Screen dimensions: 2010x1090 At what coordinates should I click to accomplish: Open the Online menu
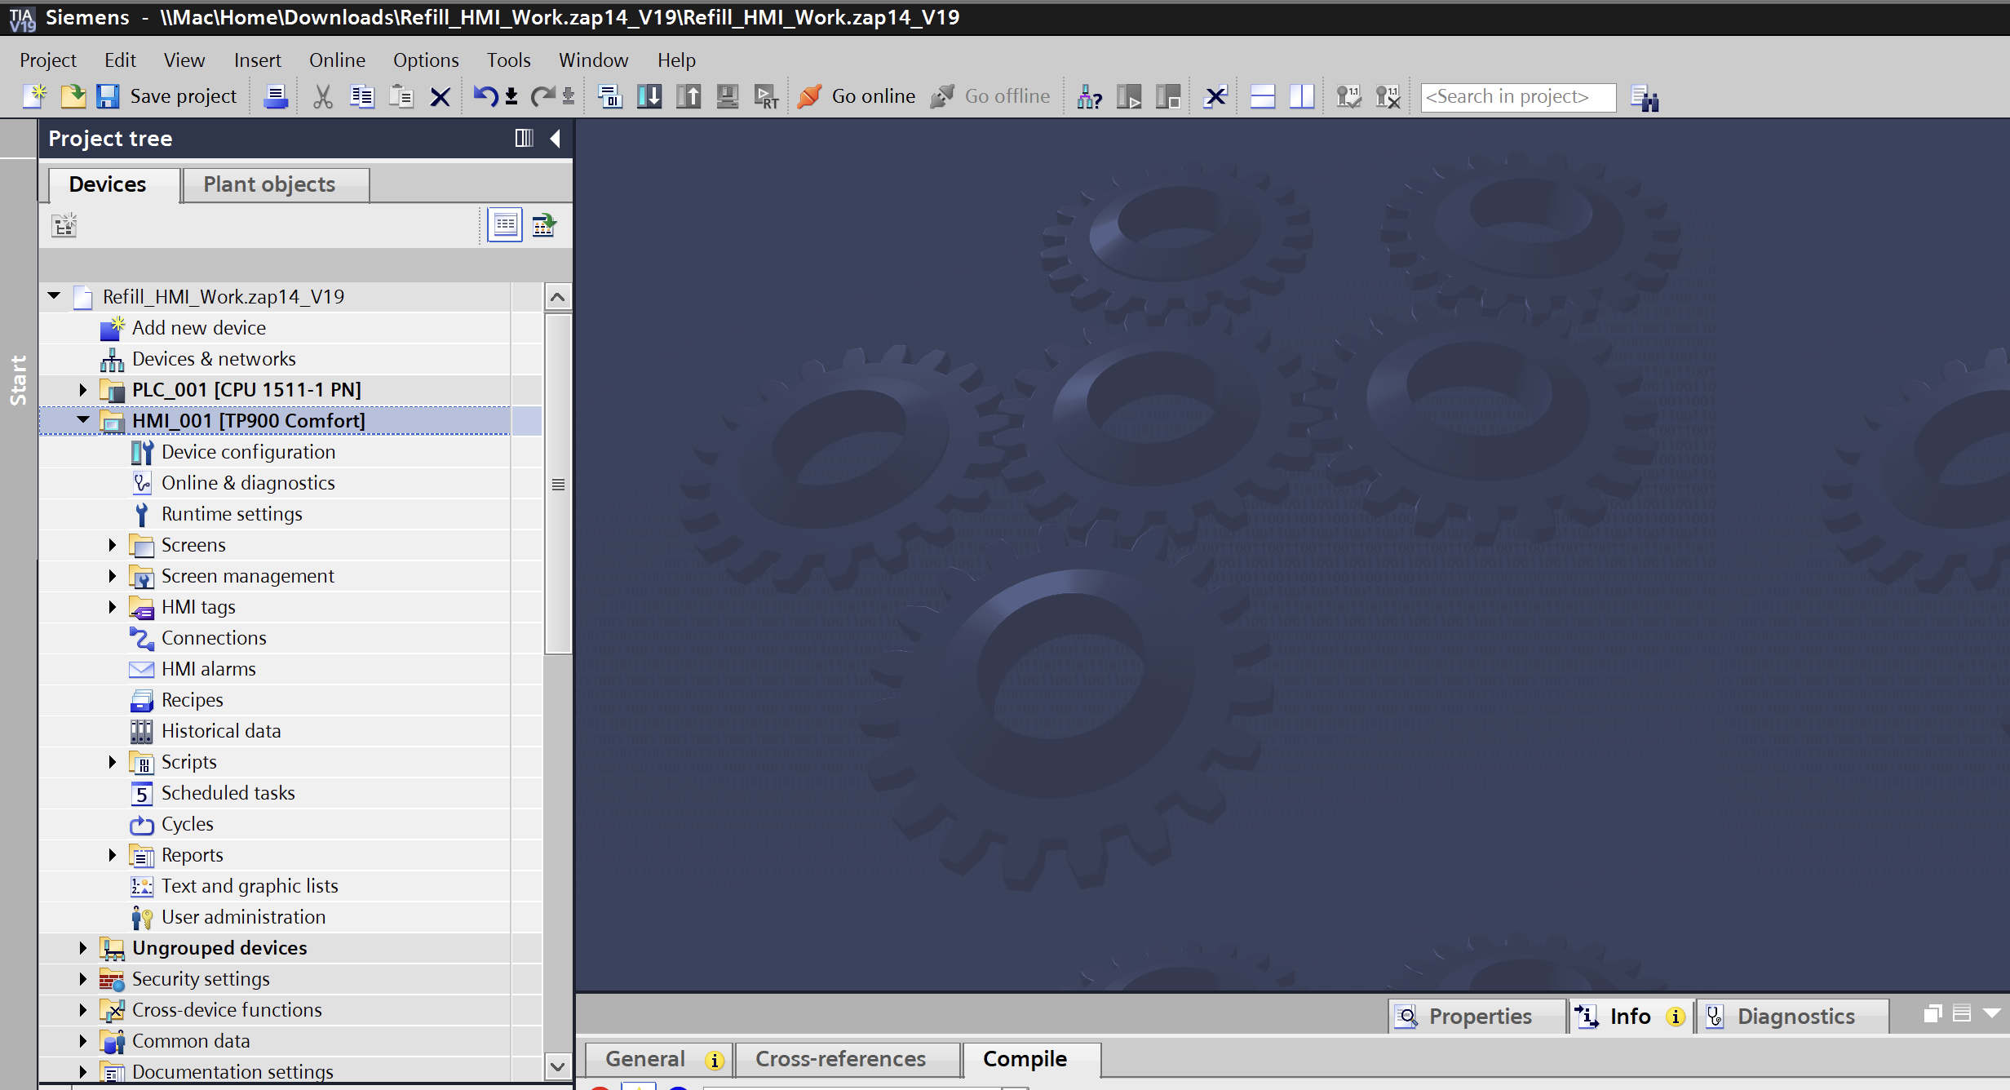337,60
